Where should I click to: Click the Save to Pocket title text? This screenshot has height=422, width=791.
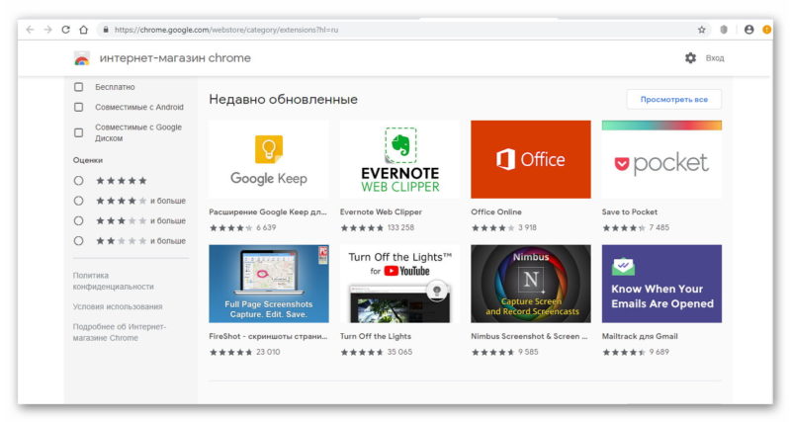630,211
